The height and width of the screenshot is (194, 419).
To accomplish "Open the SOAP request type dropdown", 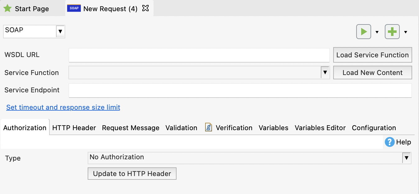I will tap(60, 31).
